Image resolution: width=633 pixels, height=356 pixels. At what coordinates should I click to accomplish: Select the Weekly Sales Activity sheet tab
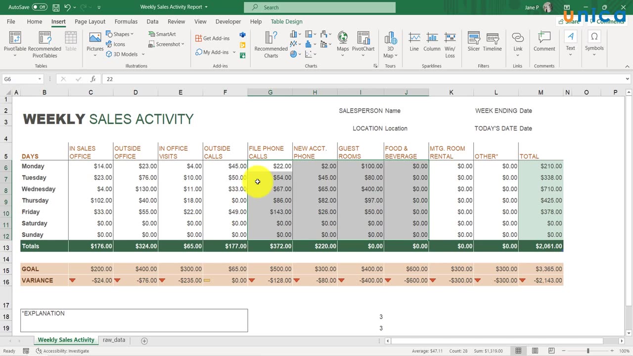pos(66,340)
